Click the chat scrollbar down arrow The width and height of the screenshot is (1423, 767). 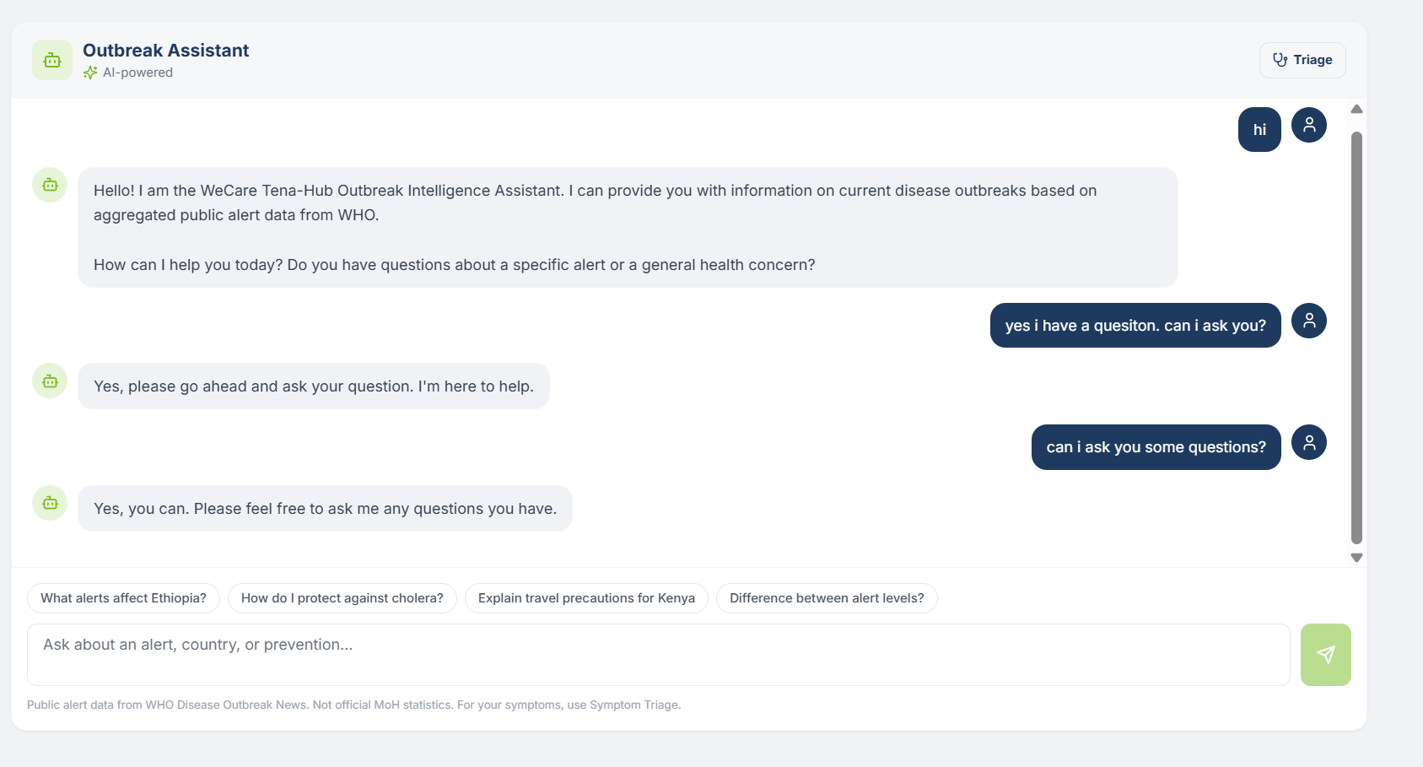click(x=1356, y=558)
